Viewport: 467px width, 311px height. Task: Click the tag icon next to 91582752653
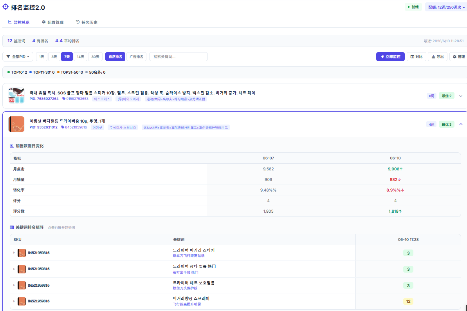click(64, 99)
